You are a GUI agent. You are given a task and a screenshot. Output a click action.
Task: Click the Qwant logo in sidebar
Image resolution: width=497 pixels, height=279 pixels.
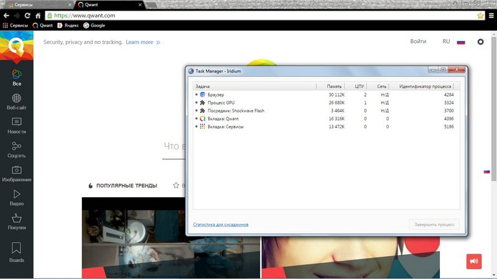17,45
